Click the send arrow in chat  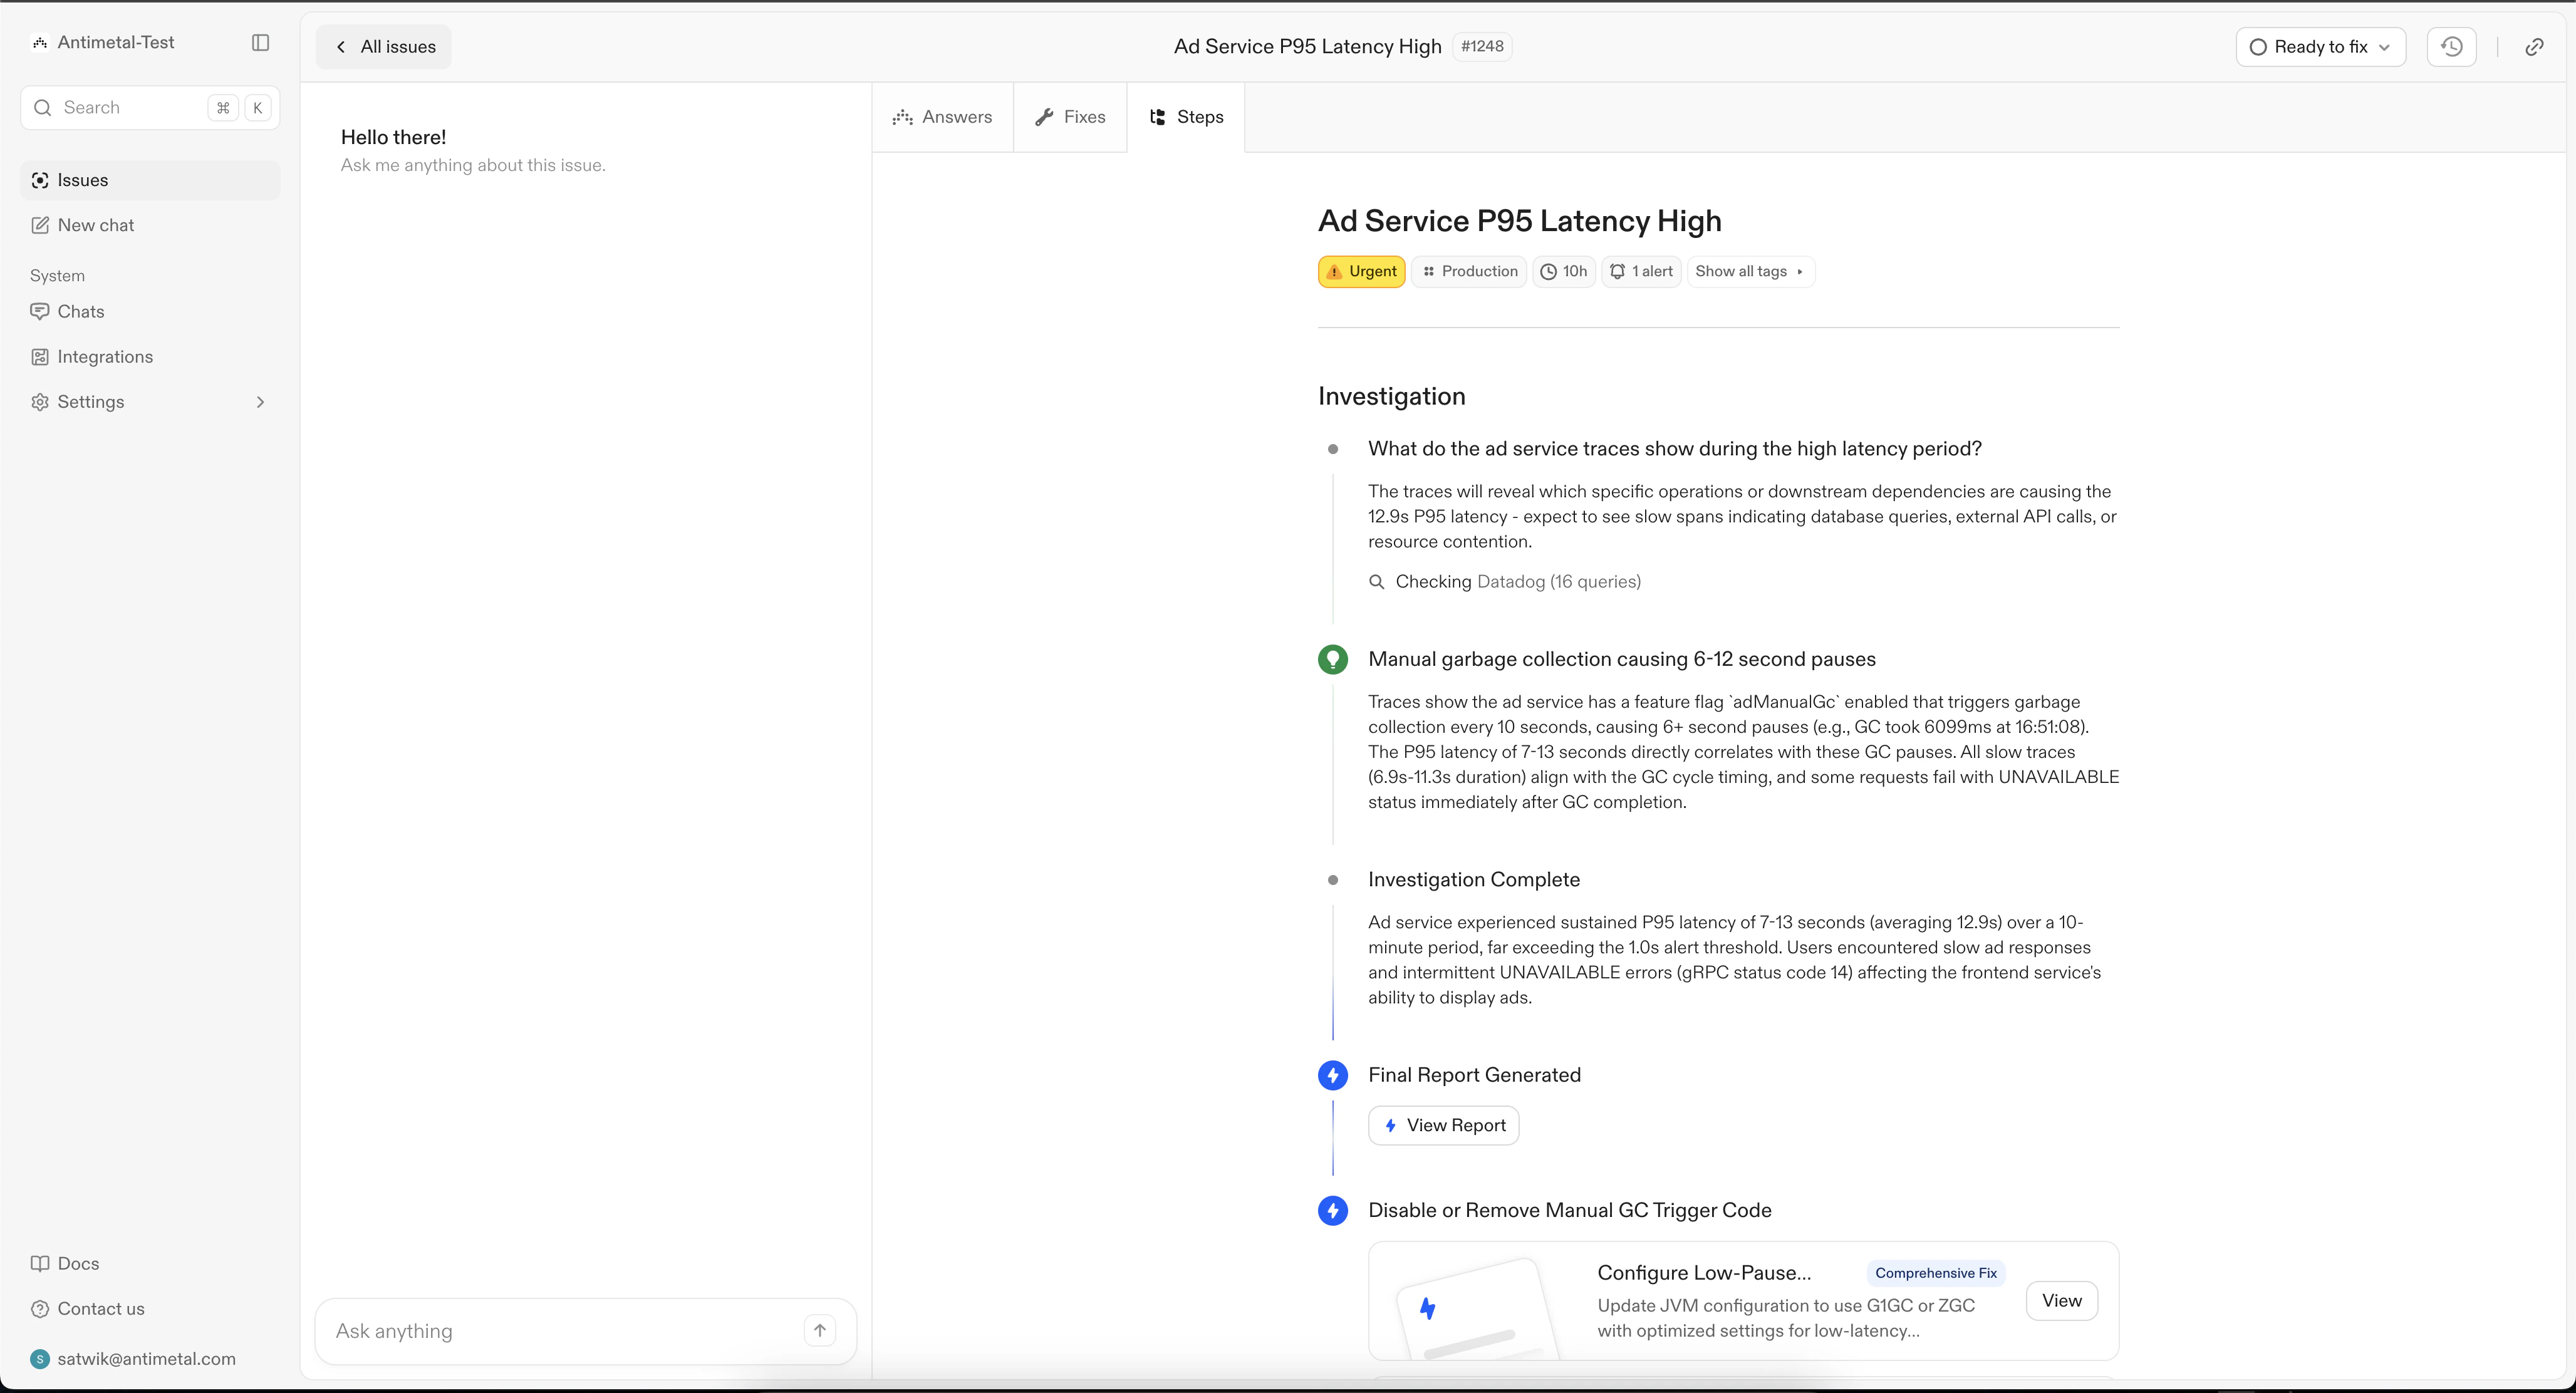point(820,1330)
